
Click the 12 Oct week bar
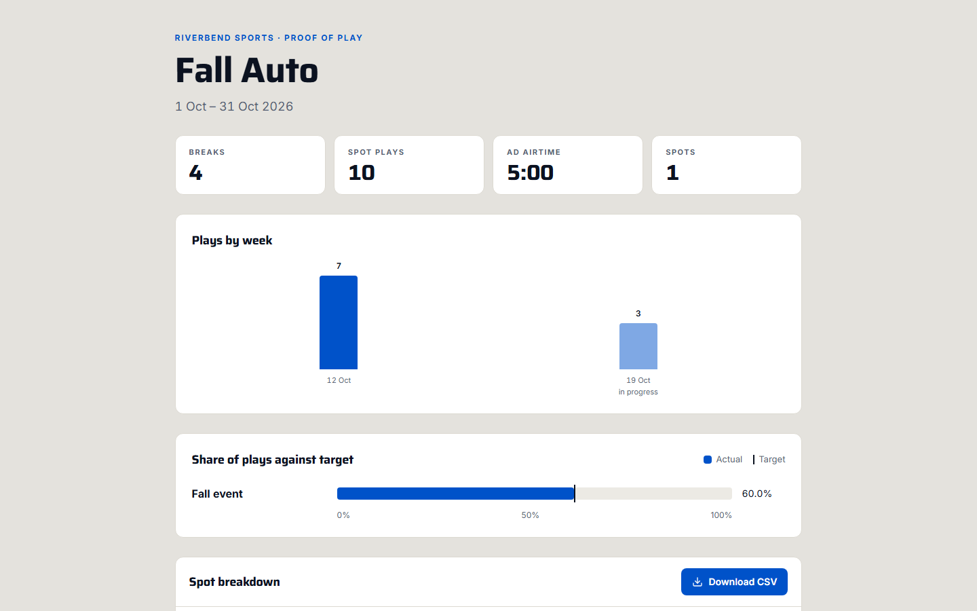coord(339,322)
